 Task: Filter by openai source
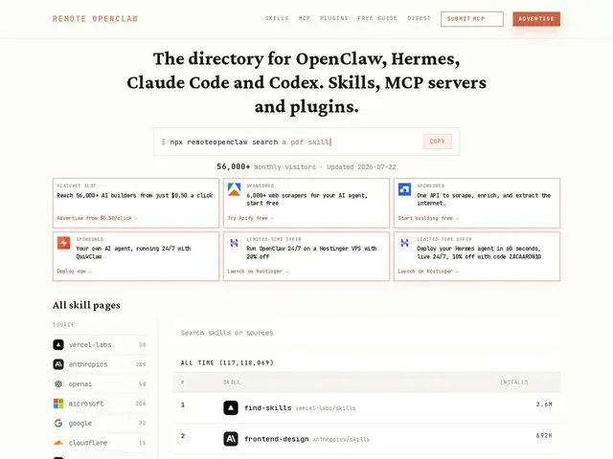click(100, 383)
